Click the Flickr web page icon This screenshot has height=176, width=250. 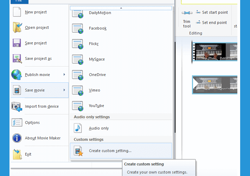click(78, 44)
